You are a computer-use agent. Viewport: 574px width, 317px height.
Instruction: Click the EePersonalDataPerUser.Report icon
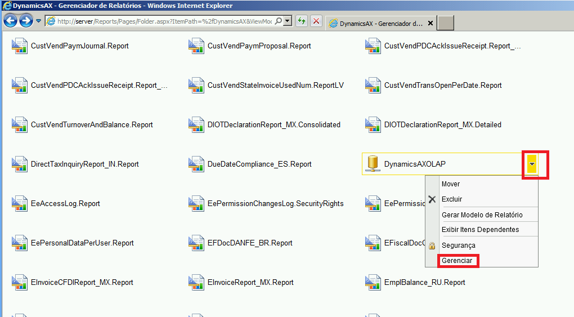pos(19,243)
